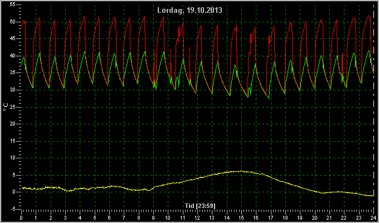
Task: Click the chart title Lördag, 19.10.2013
Action: 189,10
